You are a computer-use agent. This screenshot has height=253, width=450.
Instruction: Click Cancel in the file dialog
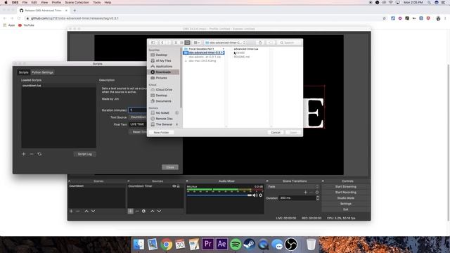276,133
